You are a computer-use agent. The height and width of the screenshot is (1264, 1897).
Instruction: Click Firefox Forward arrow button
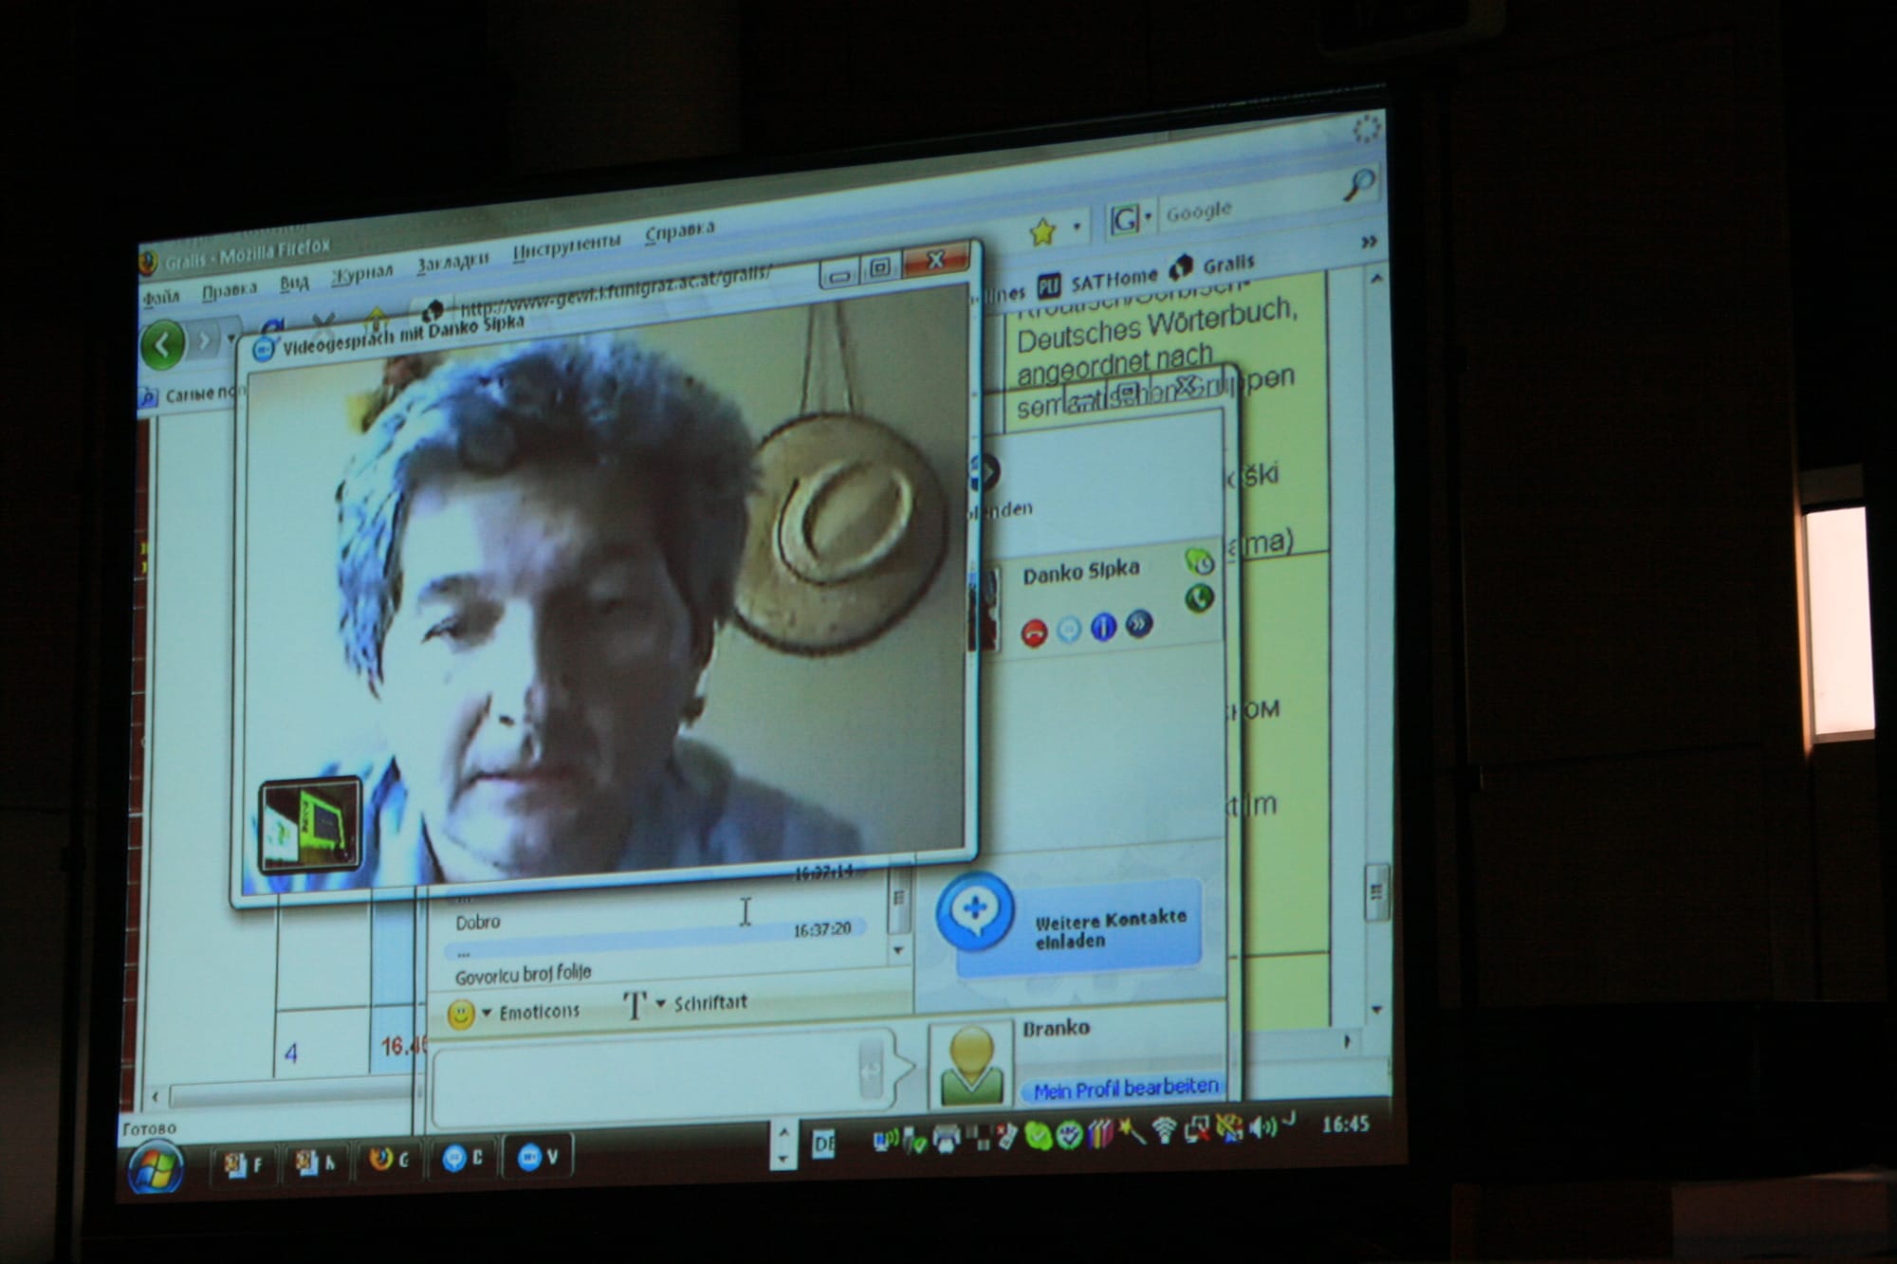[x=203, y=340]
